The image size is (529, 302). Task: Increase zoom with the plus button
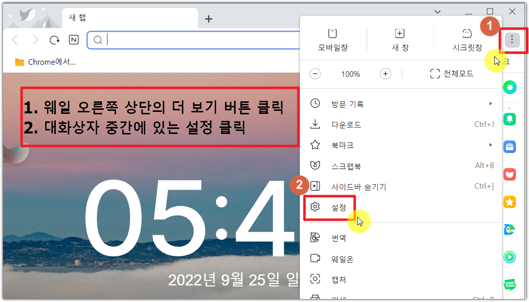(385, 74)
